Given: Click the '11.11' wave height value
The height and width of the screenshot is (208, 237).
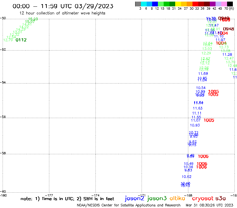Looking at the screenshot, I should click(x=197, y=113).
